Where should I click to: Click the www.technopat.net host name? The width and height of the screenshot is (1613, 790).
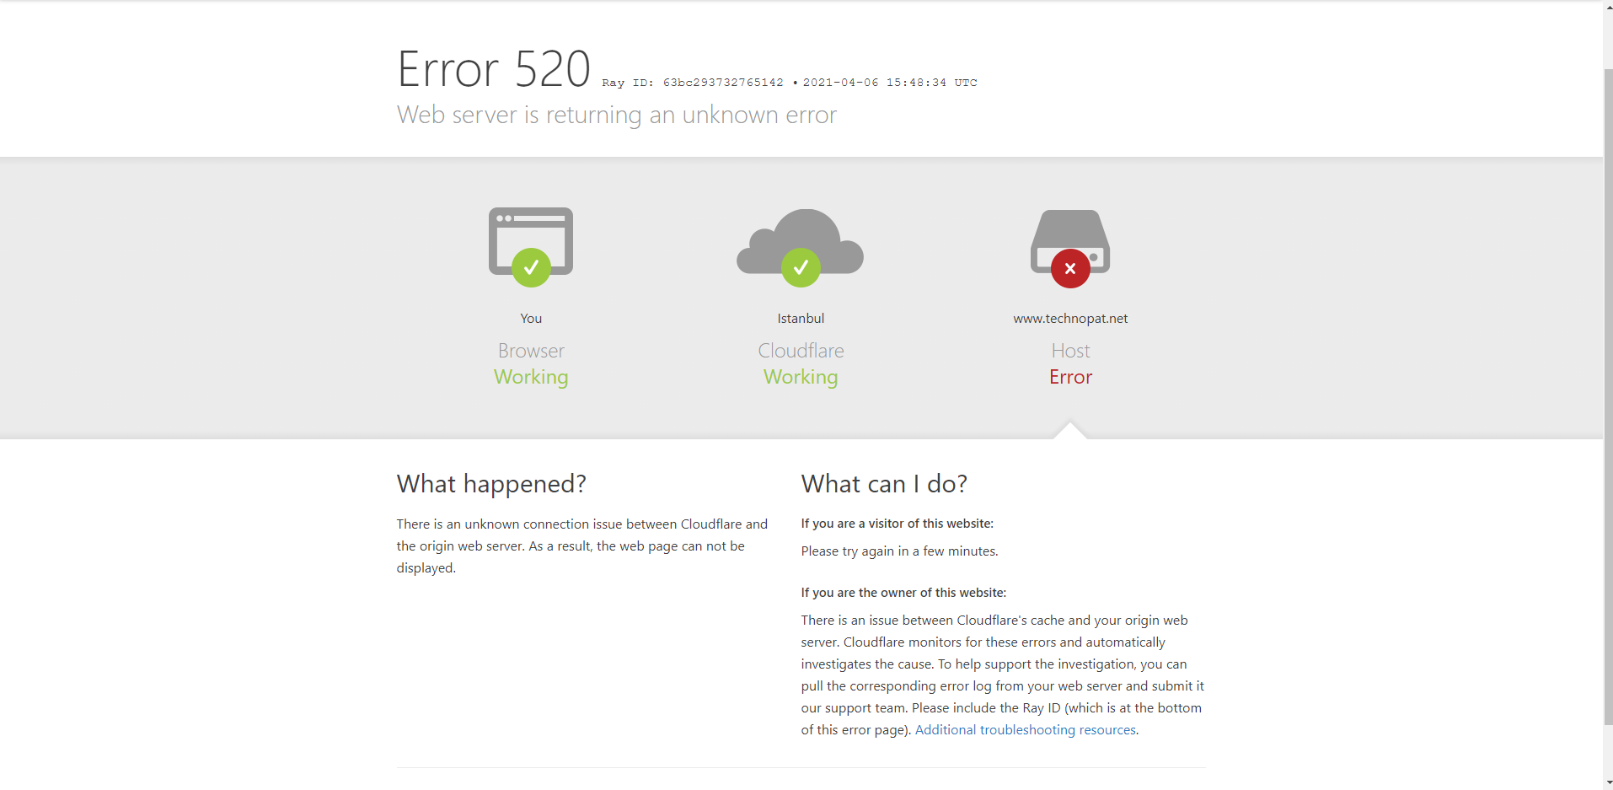click(x=1070, y=319)
